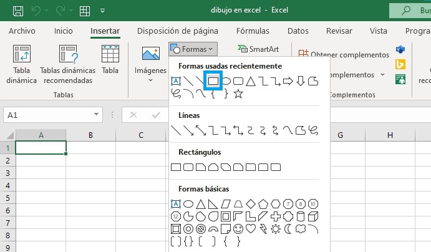This screenshot has height=252, width=431.
Task: Click Tablas dinámicas recomendadas
Action: [x=67, y=65]
